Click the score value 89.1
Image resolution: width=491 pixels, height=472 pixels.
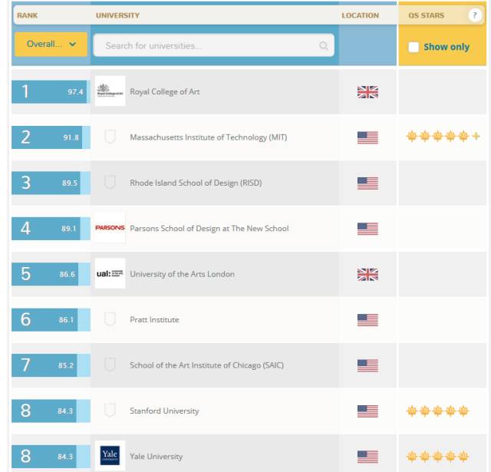click(68, 229)
